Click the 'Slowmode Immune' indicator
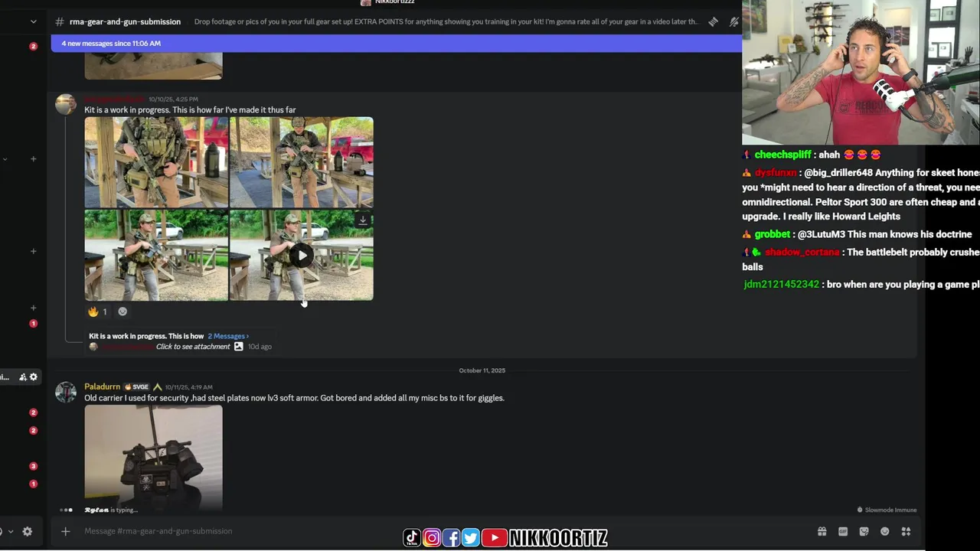980x551 pixels. tap(887, 510)
